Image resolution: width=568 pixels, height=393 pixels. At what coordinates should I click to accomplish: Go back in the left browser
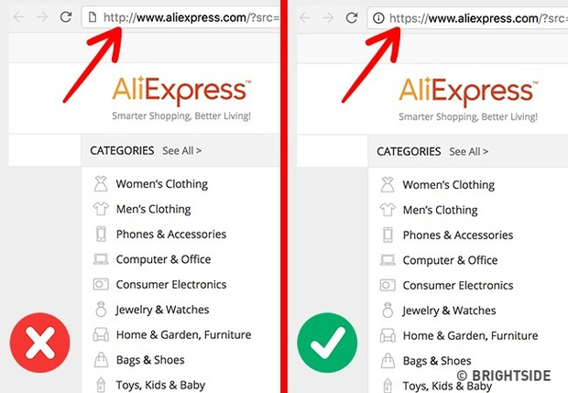click(19, 17)
